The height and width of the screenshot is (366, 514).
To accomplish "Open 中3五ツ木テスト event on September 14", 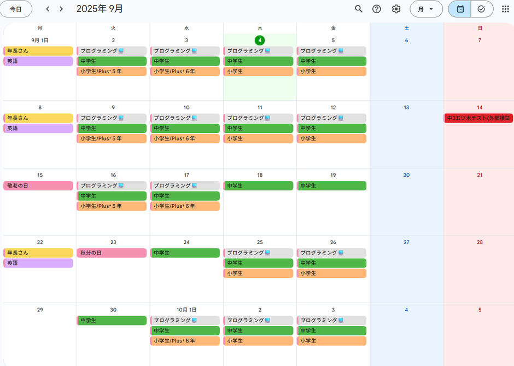I will pyautogui.click(x=478, y=118).
